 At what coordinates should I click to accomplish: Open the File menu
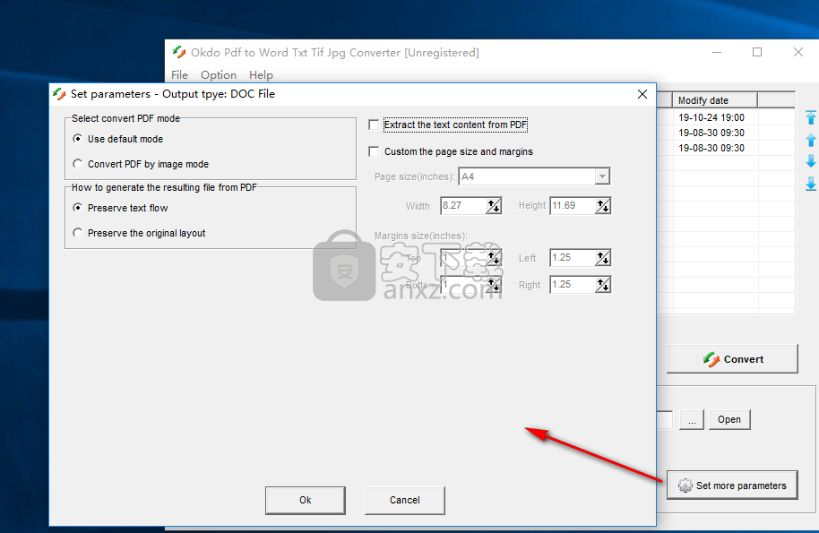180,75
